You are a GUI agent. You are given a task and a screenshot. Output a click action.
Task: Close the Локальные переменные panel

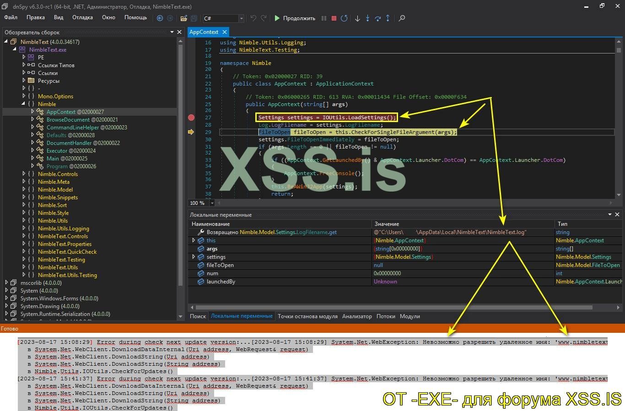[617, 214]
